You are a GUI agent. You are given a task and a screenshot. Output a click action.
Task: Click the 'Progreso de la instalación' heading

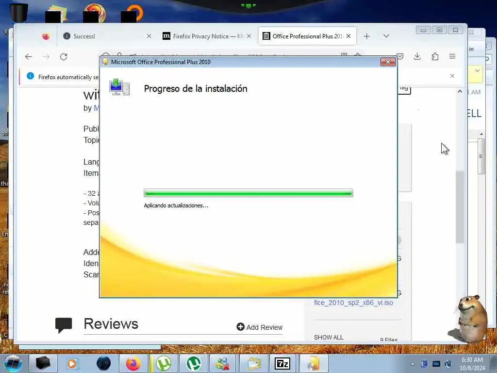click(x=196, y=88)
